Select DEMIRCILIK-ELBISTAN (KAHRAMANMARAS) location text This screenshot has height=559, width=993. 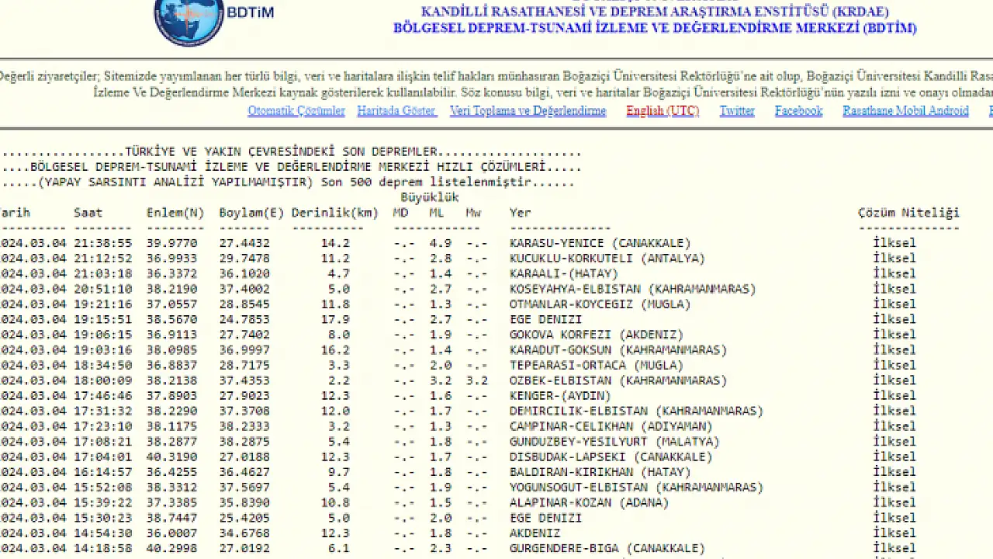tap(636, 411)
